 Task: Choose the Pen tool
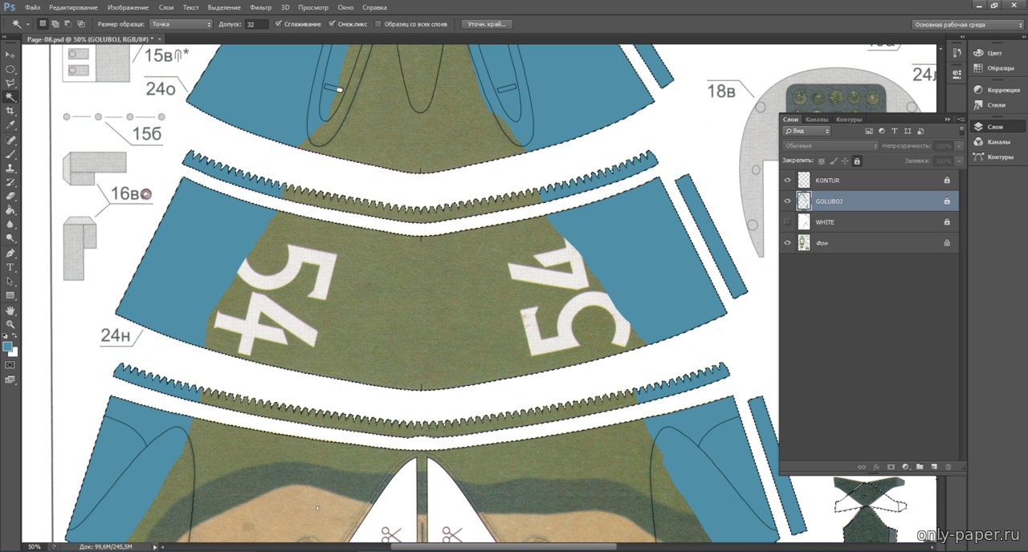point(10,254)
